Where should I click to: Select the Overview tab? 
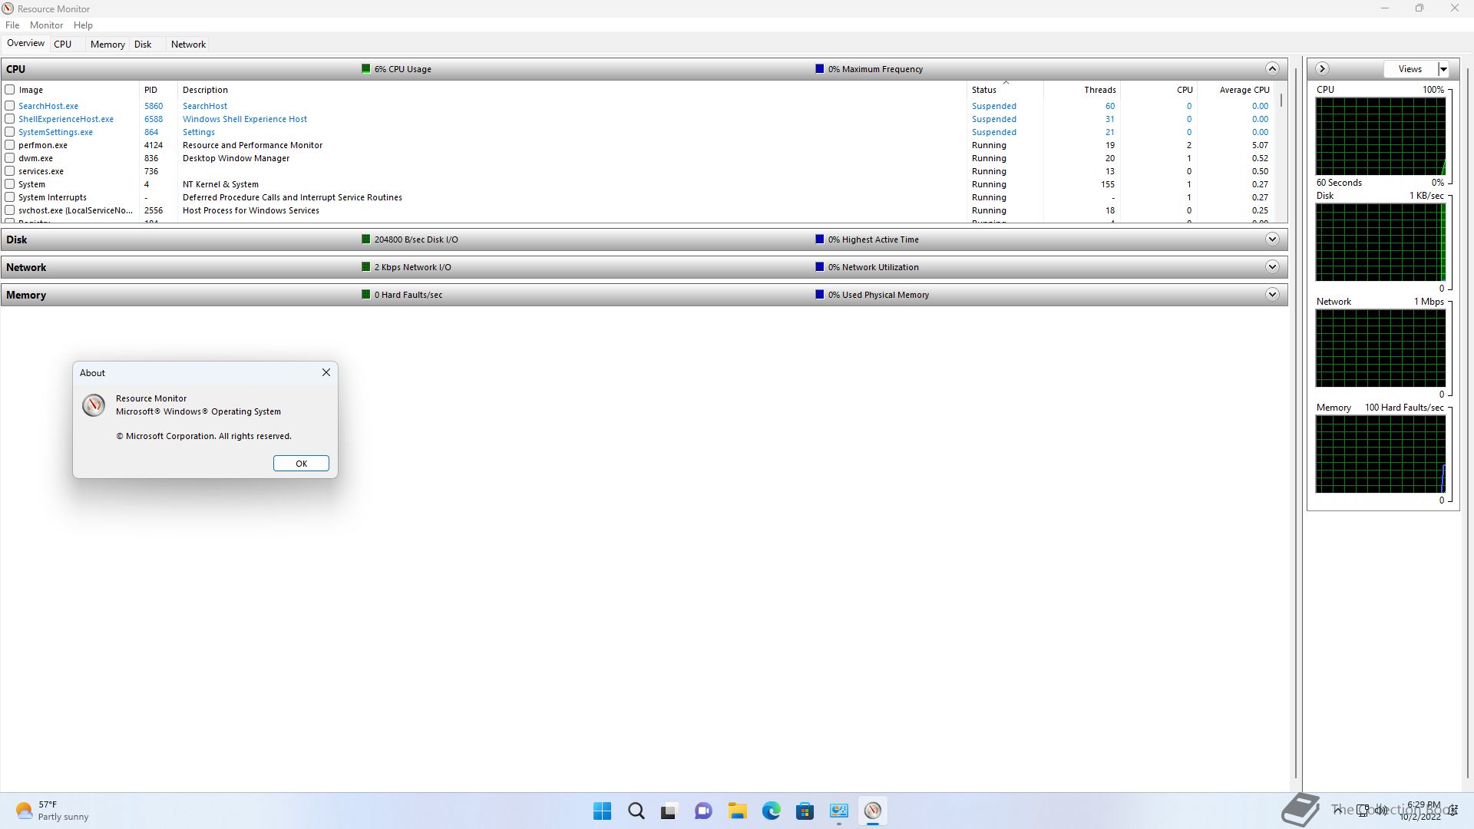click(x=25, y=43)
